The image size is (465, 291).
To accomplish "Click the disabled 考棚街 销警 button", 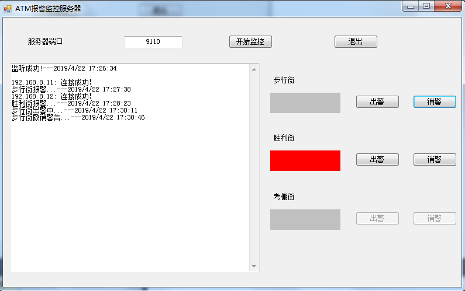I will point(435,219).
